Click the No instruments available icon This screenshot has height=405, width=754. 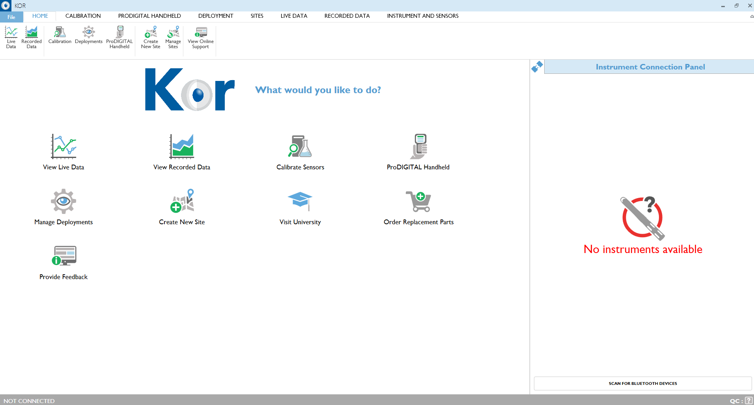(643, 218)
